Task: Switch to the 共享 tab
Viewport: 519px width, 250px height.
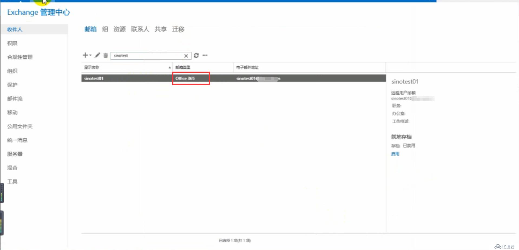Action: pyautogui.click(x=160, y=29)
